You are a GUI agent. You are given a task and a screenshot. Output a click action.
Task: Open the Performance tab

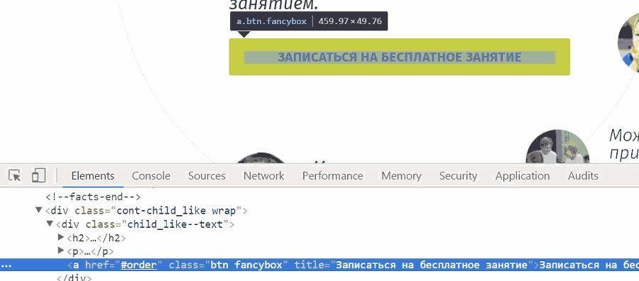point(332,176)
